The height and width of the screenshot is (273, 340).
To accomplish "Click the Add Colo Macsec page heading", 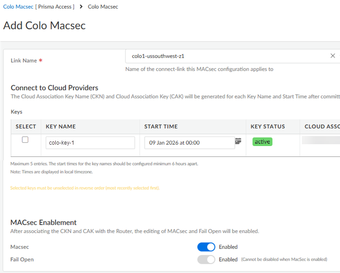I will (x=44, y=25).
